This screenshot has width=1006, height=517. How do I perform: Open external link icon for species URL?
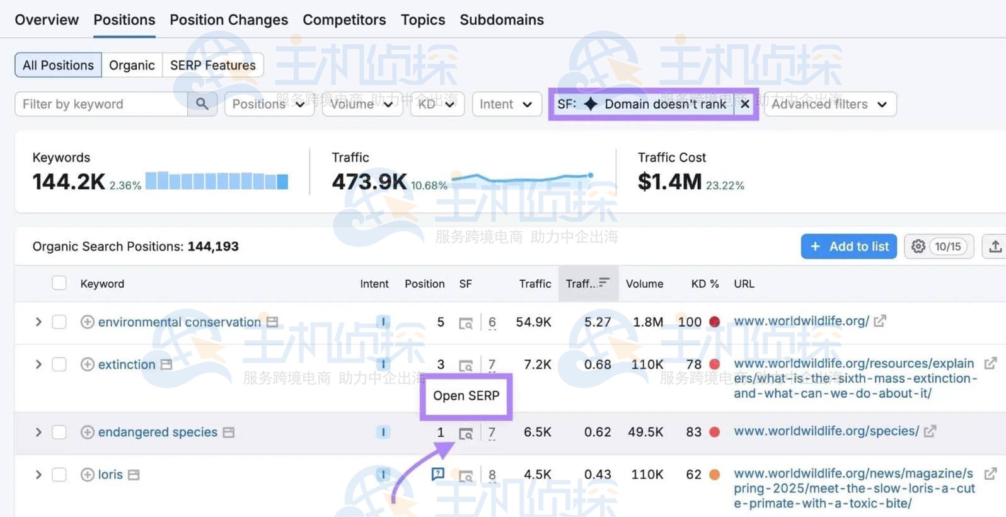[x=930, y=431]
